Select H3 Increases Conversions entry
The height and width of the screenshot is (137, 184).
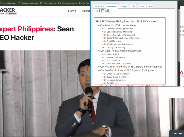pos(114,80)
